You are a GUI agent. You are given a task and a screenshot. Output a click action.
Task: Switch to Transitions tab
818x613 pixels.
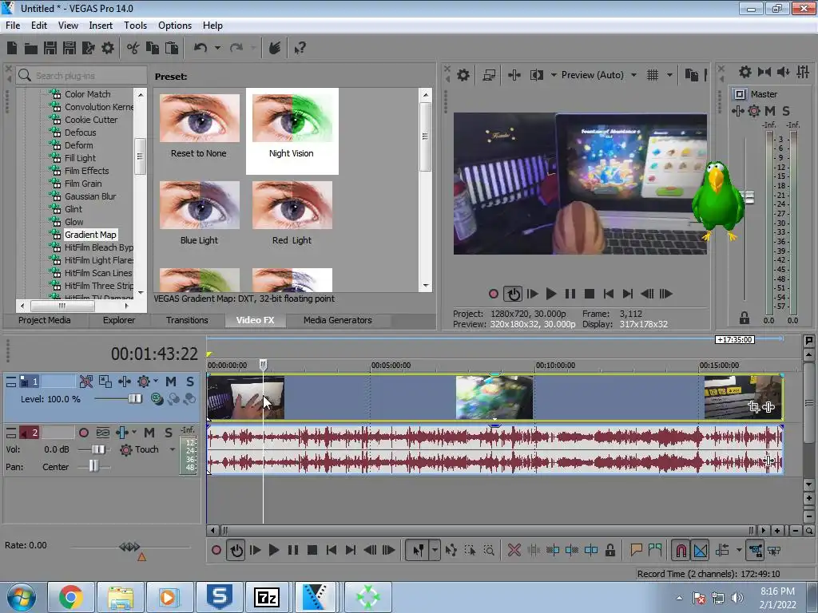[x=187, y=320]
